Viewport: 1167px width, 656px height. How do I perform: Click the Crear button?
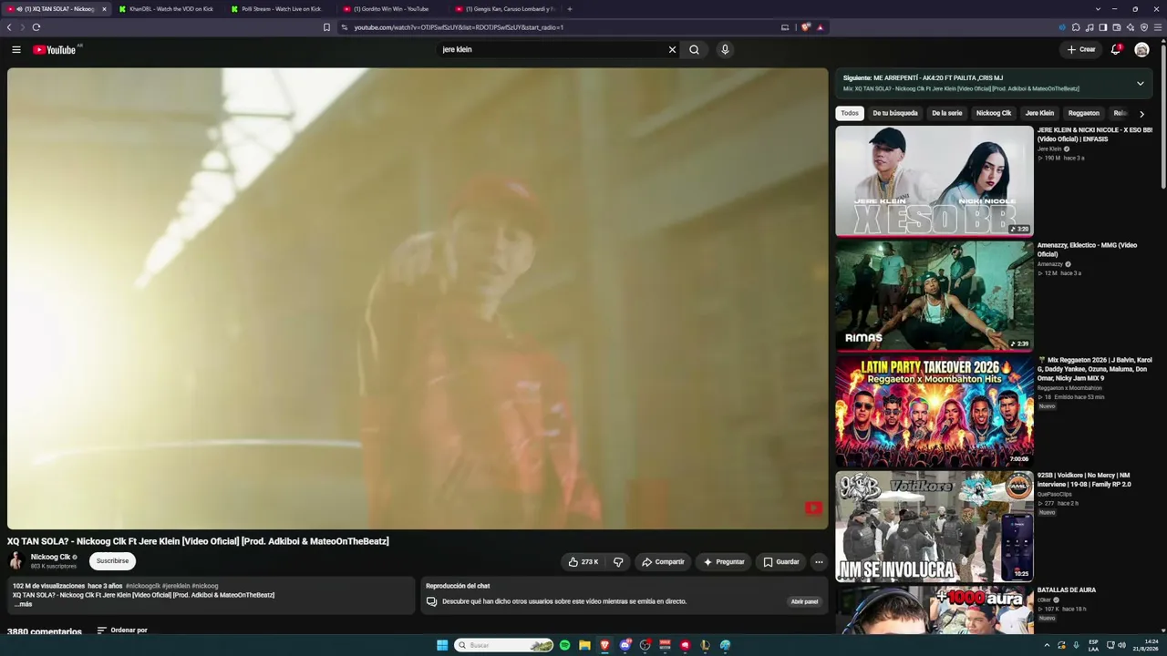coord(1081,49)
